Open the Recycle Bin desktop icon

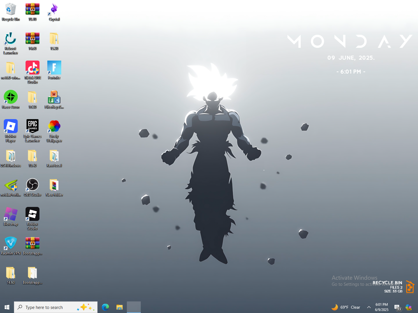coord(11,12)
